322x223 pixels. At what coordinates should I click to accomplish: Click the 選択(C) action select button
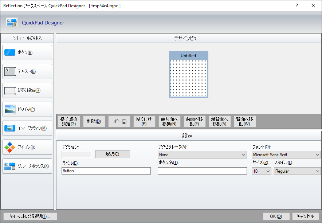coord(113,154)
